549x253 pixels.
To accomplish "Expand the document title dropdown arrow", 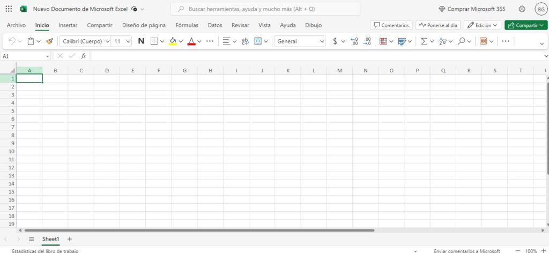I will point(142,9).
